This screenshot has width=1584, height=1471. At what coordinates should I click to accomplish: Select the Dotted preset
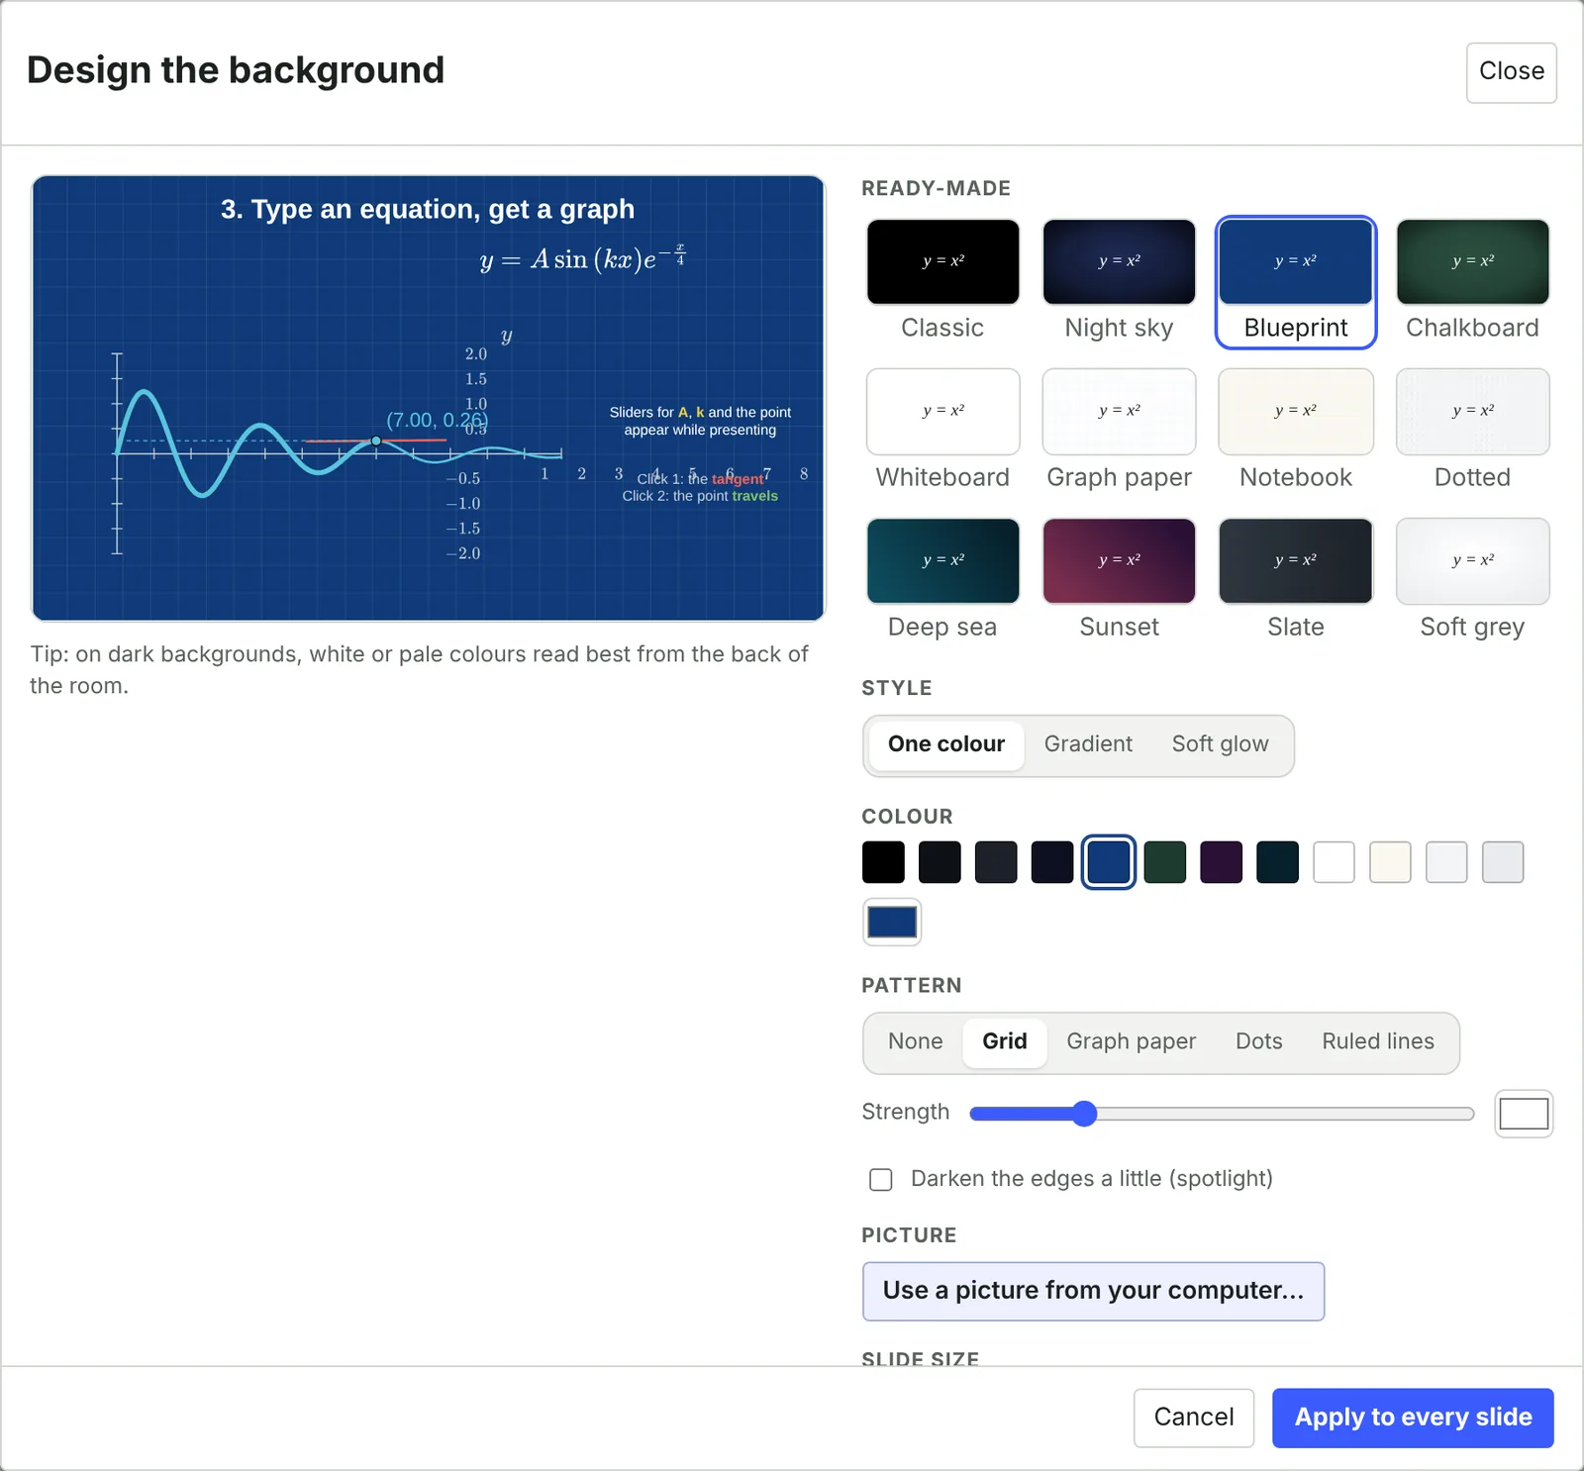click(1472, 432)
